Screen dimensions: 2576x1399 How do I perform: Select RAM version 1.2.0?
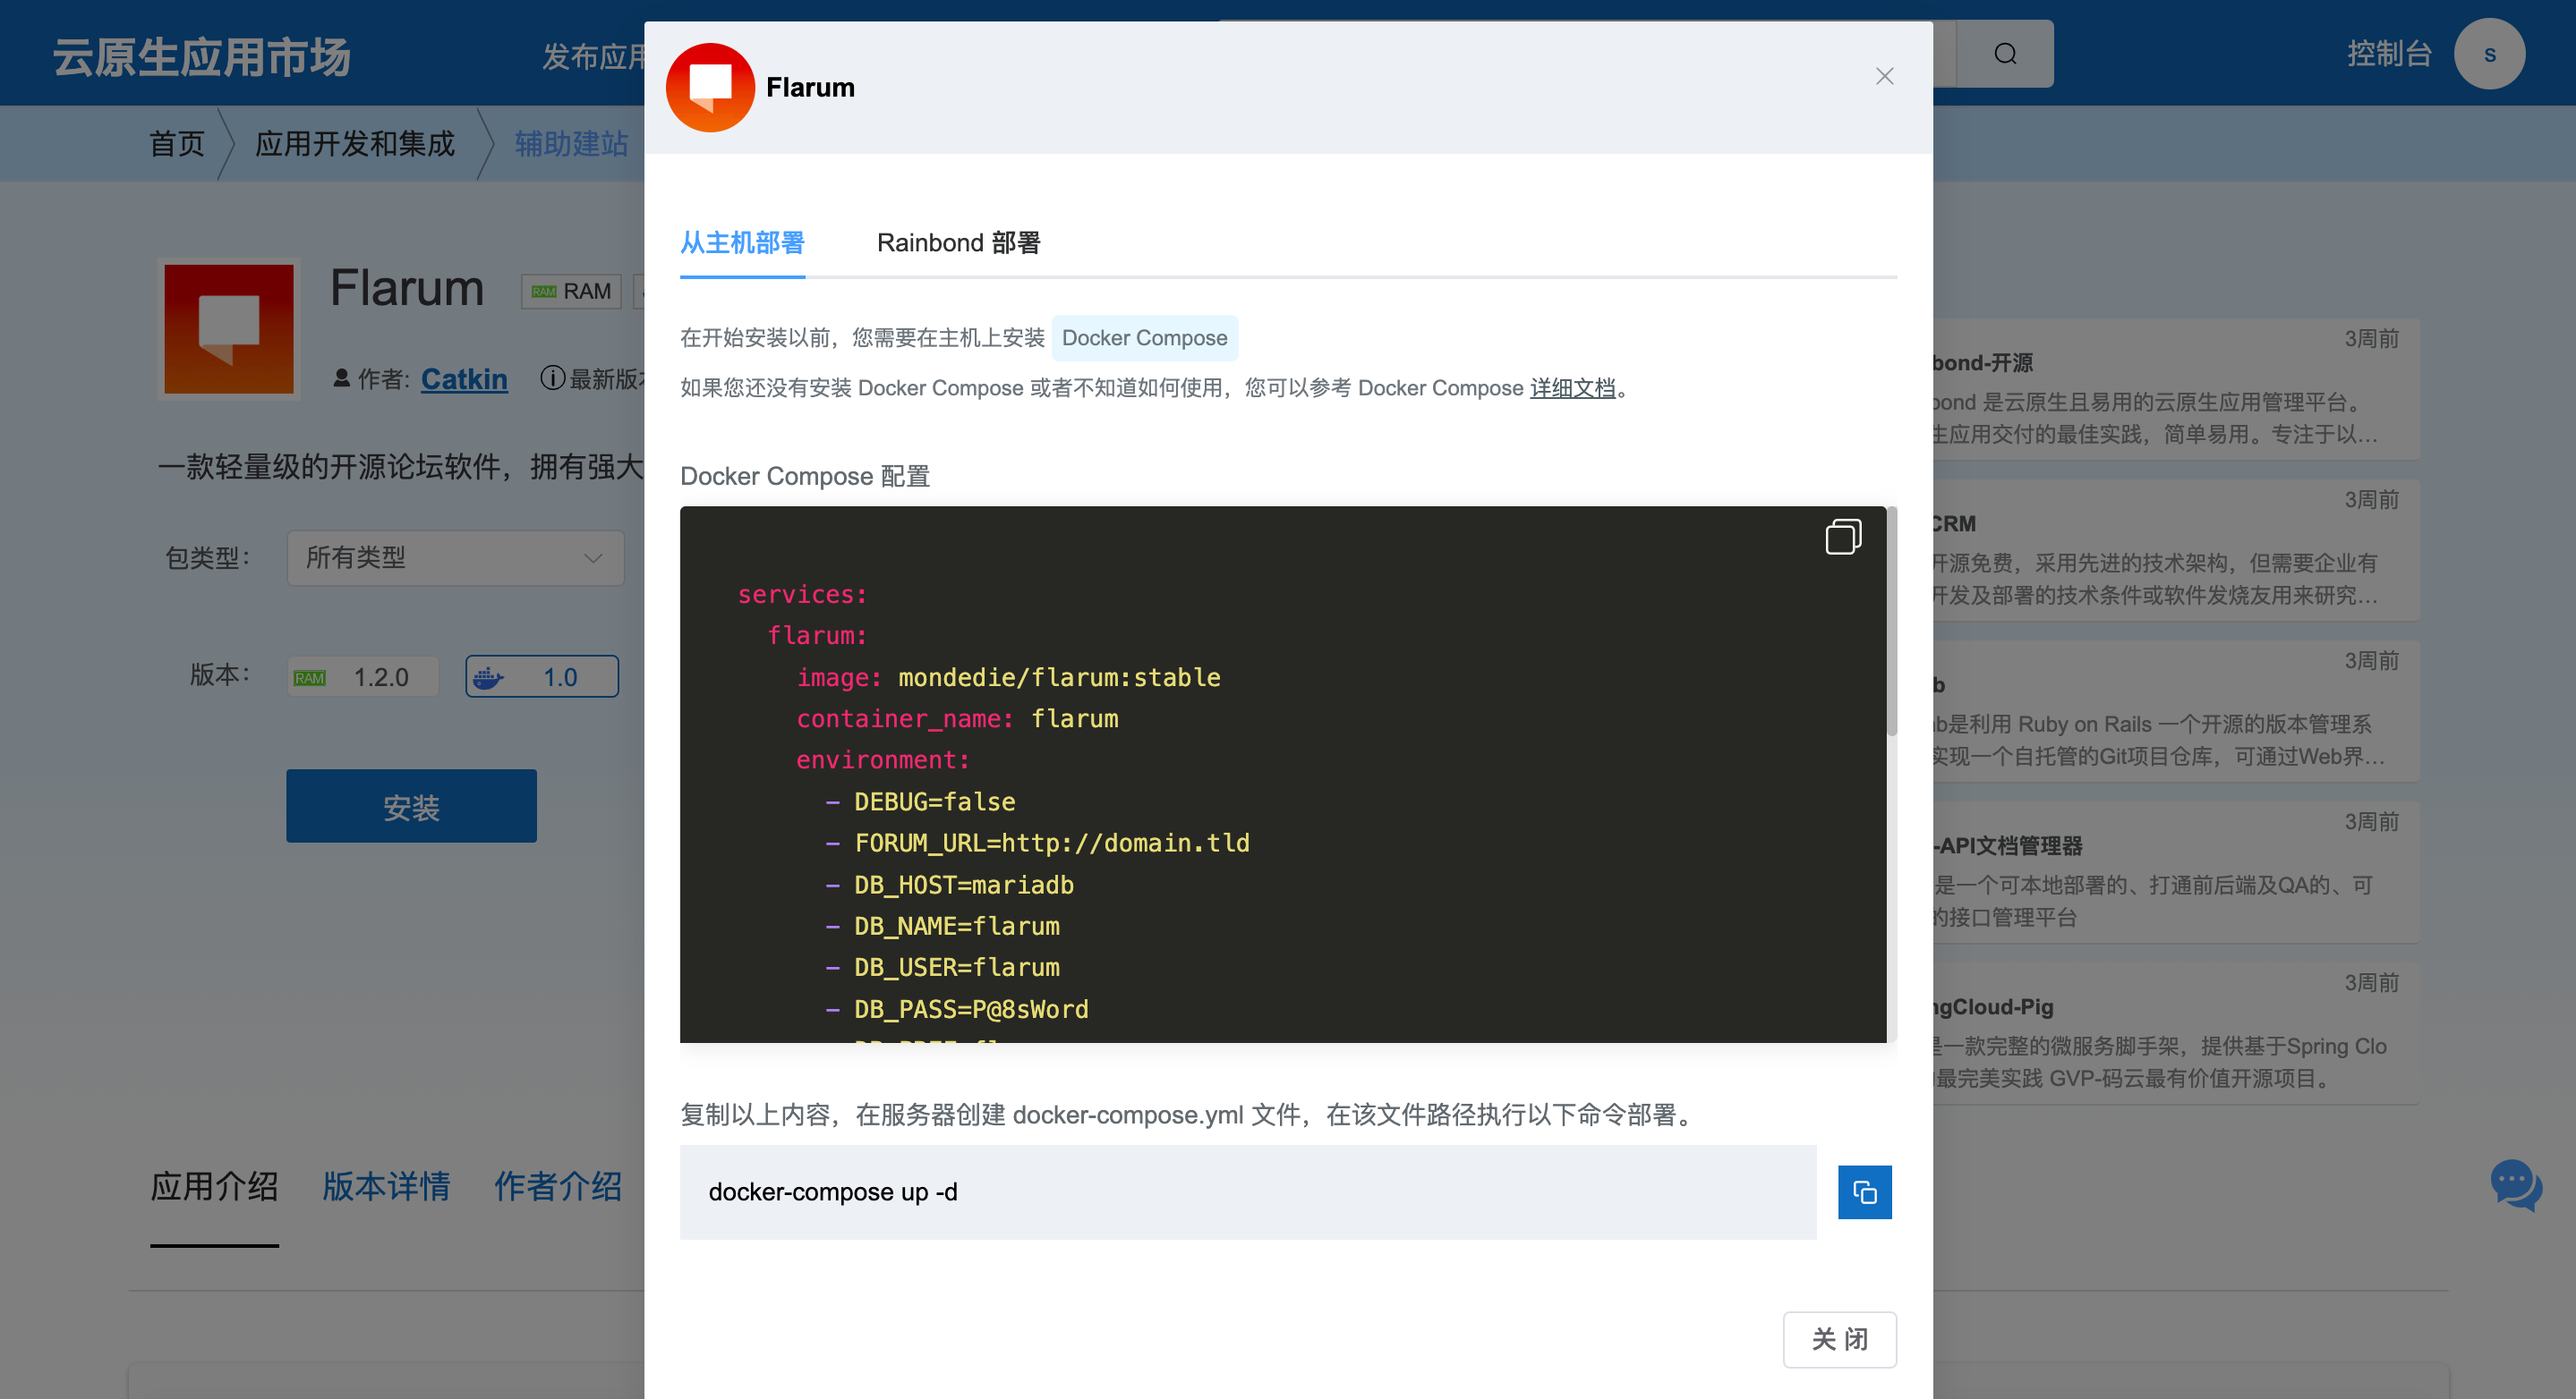coord(362,676)
